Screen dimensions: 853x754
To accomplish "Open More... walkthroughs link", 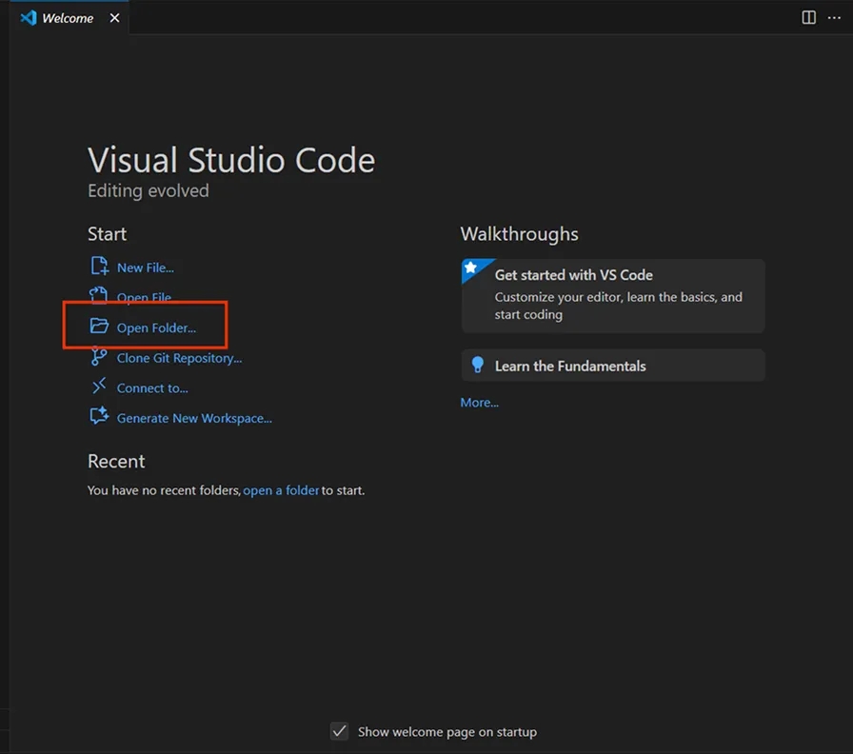I will point(479,403).
